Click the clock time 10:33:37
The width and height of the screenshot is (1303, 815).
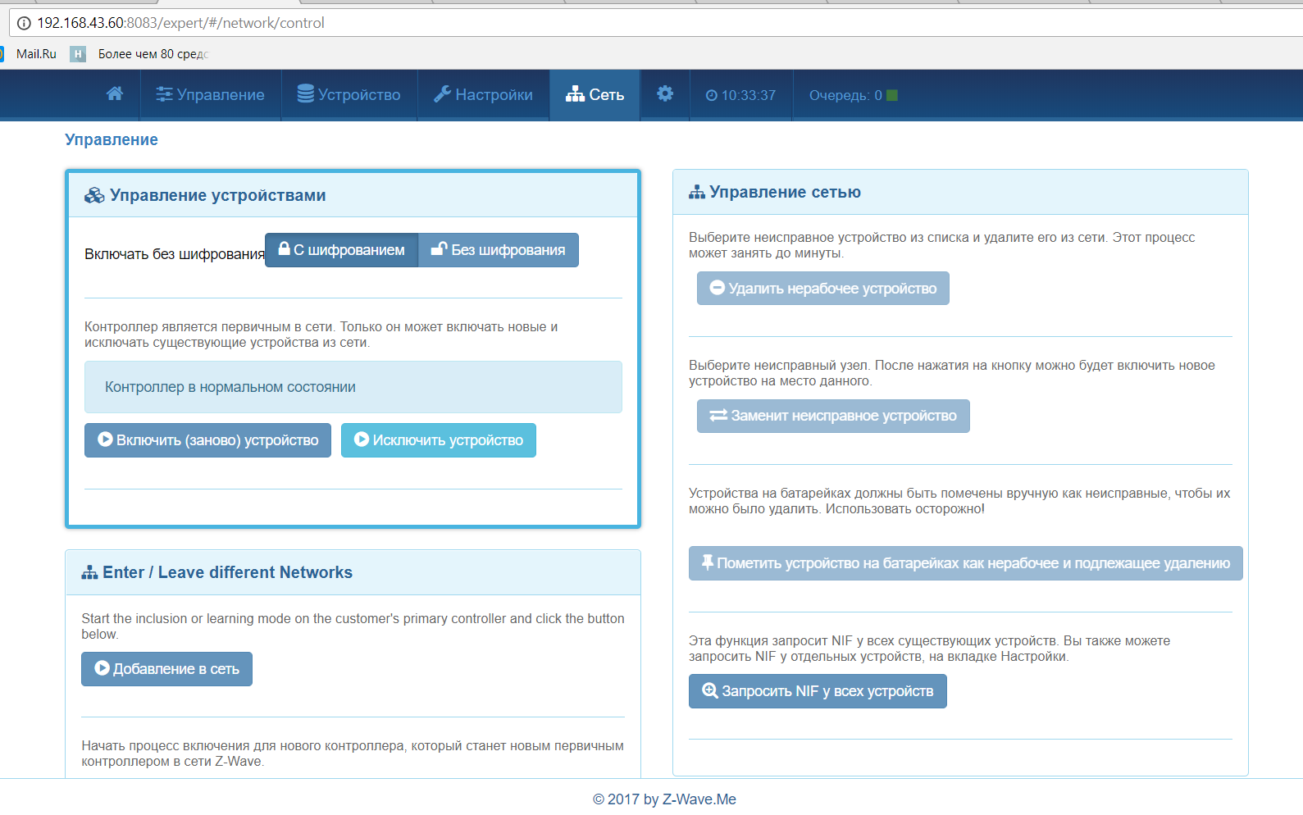[740, 95]
